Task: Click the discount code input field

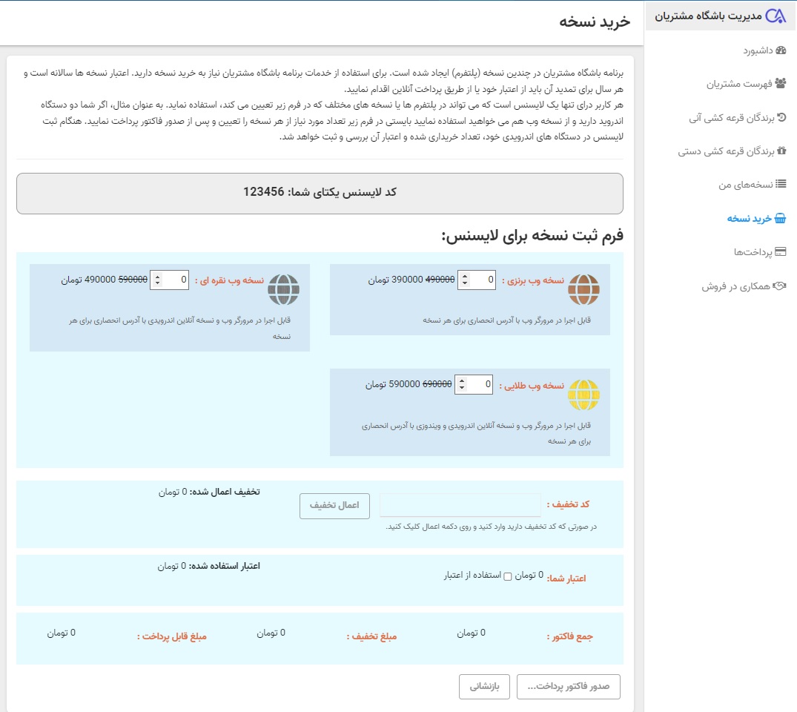Action: coord(460,505)
